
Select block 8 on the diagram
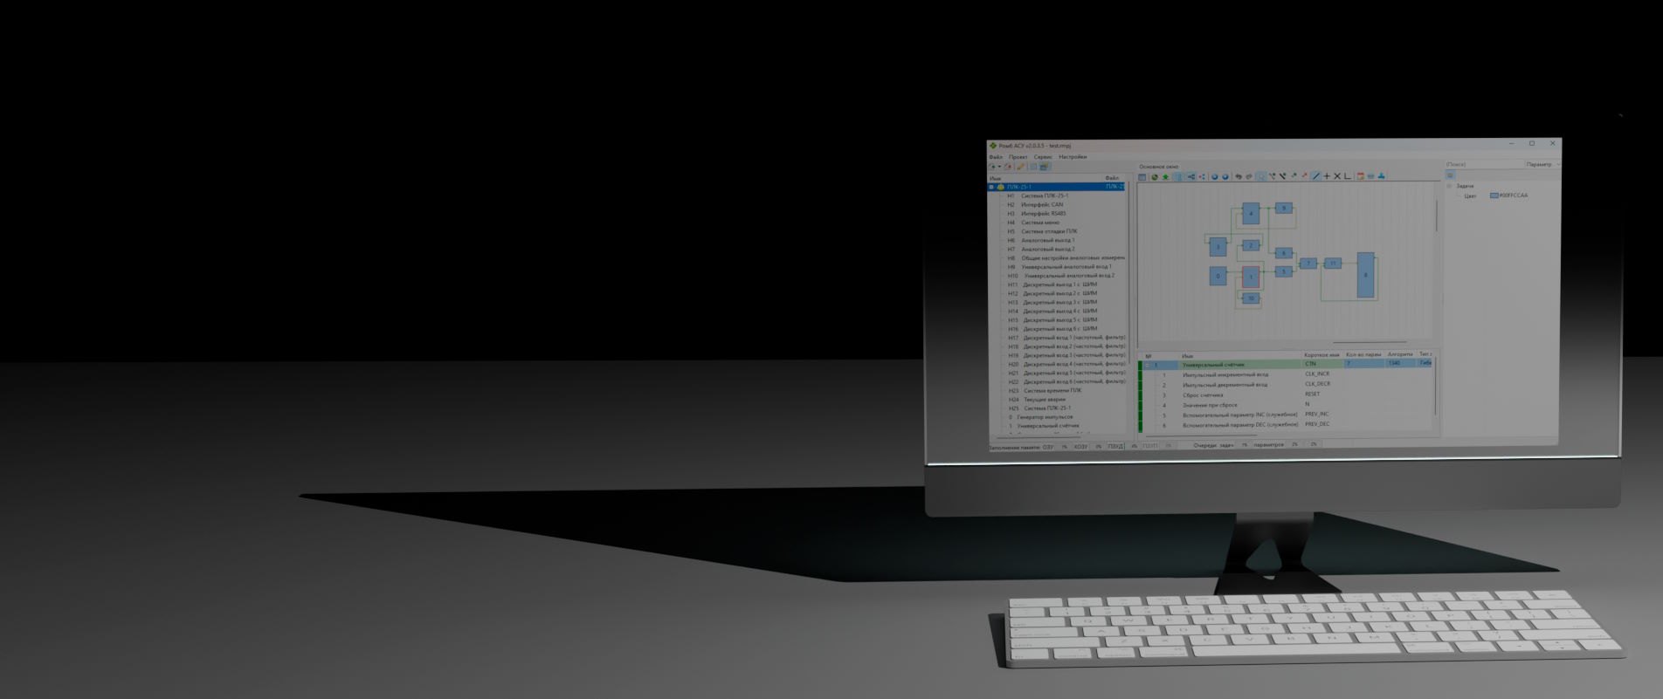click(x=1365, y=275)
